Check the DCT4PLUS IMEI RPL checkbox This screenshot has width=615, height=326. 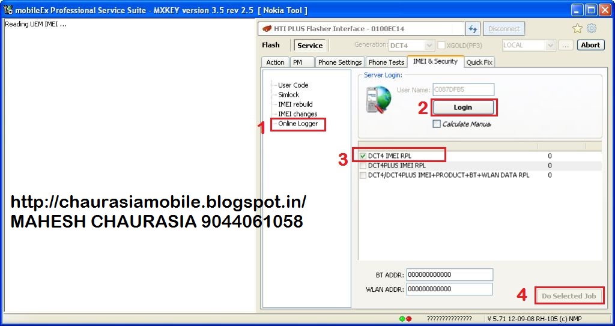(x=363, y=166)
